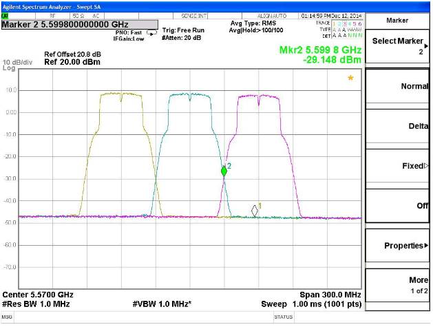Expand the Fixed marker submenu
Viewport: 433px width, 327px height.
point(397,166)
